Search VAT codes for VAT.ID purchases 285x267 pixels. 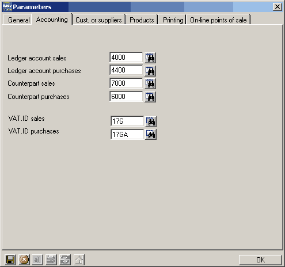pos(151,134)
